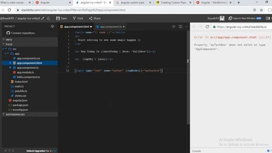Open a new browser tab
The height and width of the screenshot is (153, 272).
point(238,3)
